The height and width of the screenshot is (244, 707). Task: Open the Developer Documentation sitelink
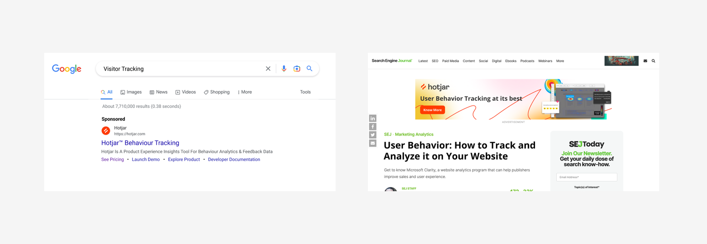pos(234,160)
